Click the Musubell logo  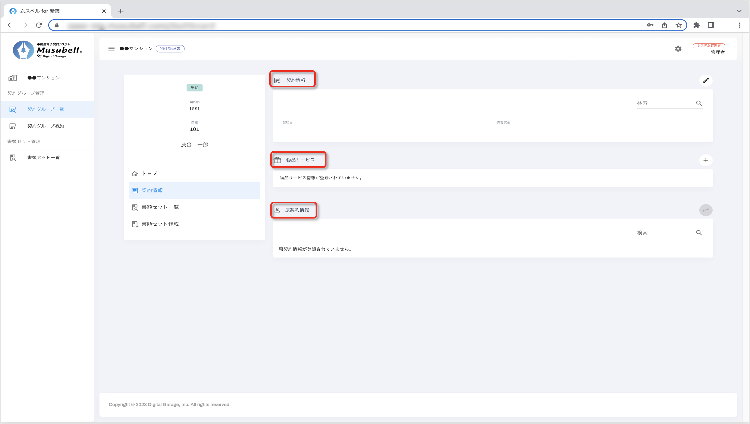tap(47, 50)
